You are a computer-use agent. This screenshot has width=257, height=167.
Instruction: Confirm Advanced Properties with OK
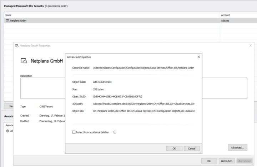pos(174,148)
